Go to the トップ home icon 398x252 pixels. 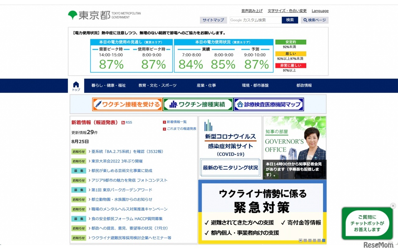tap(76, 86)
